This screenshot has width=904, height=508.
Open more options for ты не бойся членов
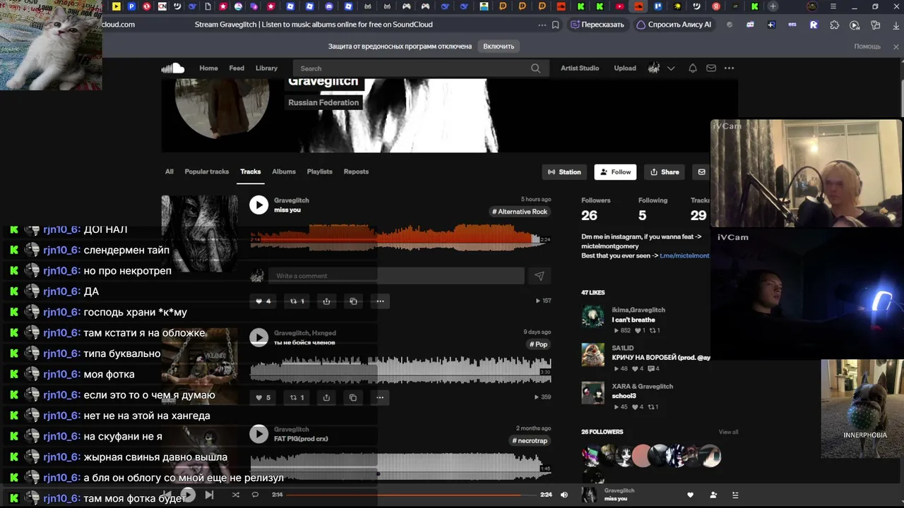coord(380,397)
